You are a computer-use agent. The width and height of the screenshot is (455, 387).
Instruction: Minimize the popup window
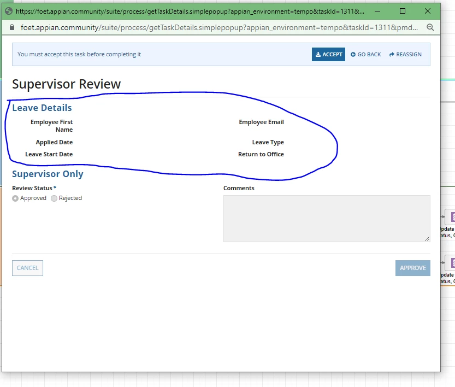coord(377,11)
